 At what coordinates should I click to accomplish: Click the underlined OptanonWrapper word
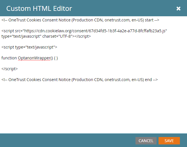click(34, 58)
